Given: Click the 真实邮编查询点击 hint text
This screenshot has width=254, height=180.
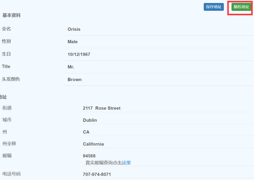Looking at the screenshot, I should (103, 163).
